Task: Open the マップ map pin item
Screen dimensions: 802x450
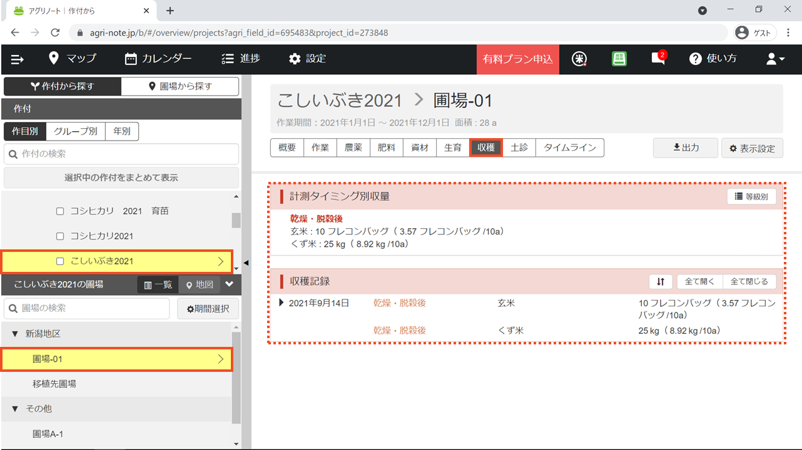Action: pos(73,59)
